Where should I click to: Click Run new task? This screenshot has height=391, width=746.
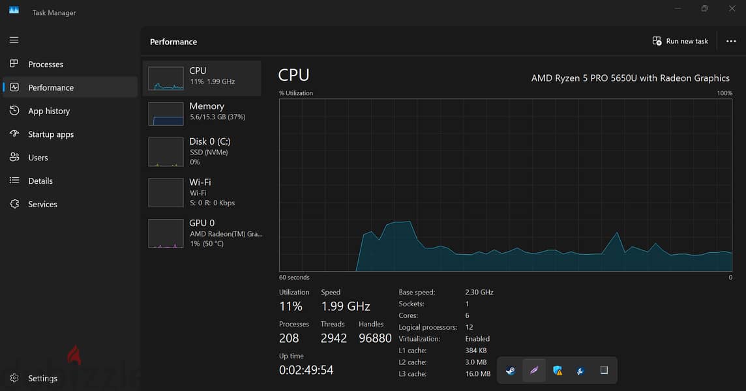pyautogui.click(x=680, y=42)
